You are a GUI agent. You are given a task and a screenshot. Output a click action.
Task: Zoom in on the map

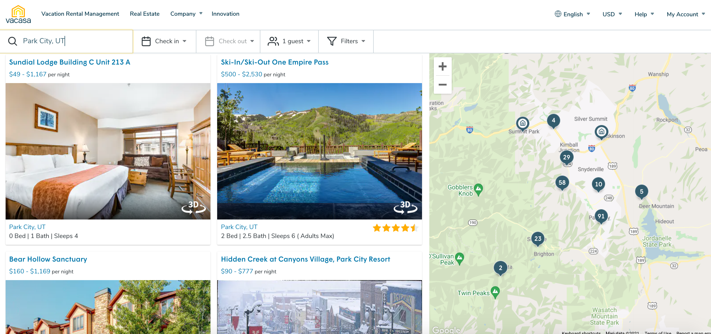442,67
